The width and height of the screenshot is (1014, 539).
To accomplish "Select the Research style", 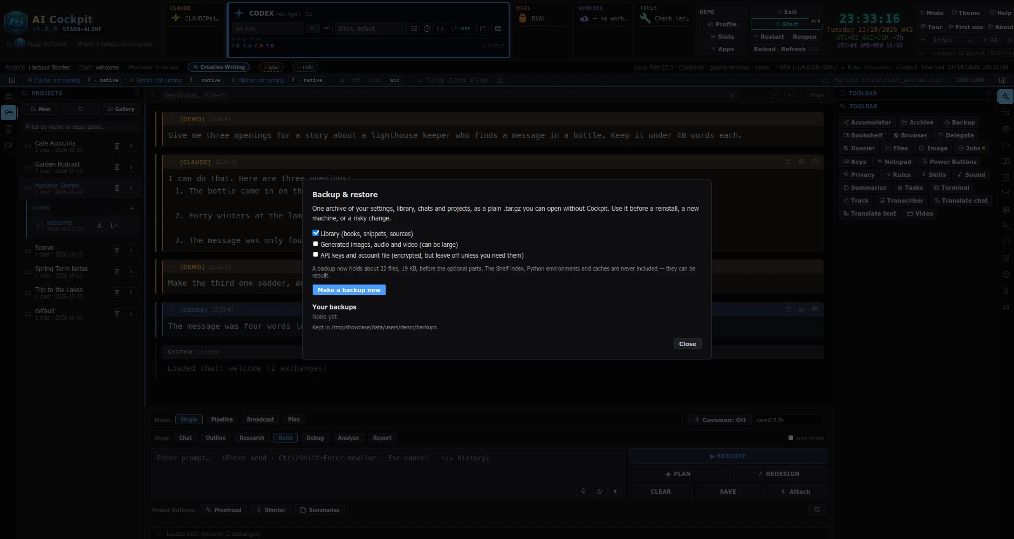I will (x=252, y=438).
